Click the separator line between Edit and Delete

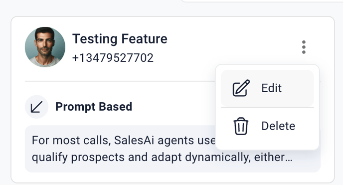point(267,107)
